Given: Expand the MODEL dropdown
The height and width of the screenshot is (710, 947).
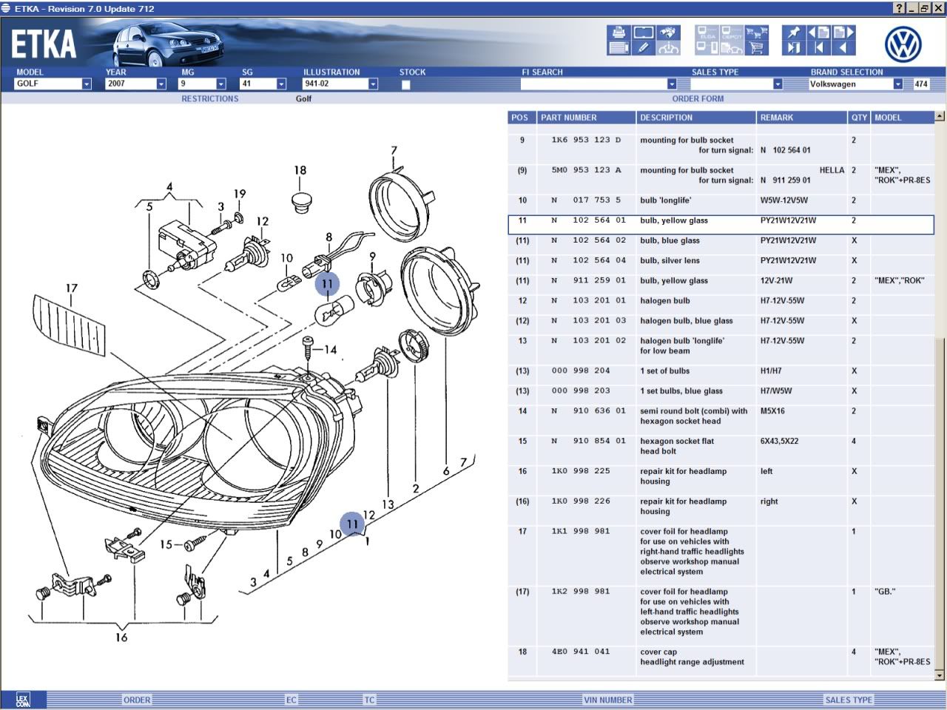Looking at the screenshot, I should click(x=87, y=84).
